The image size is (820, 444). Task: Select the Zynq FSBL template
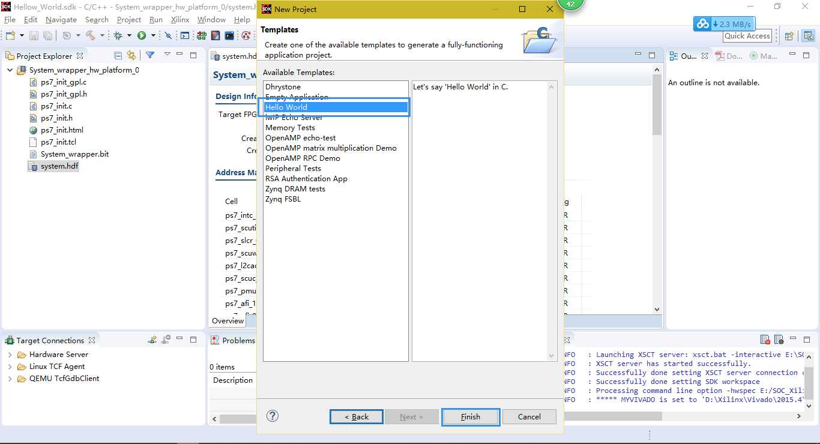(x=283, y=199)
